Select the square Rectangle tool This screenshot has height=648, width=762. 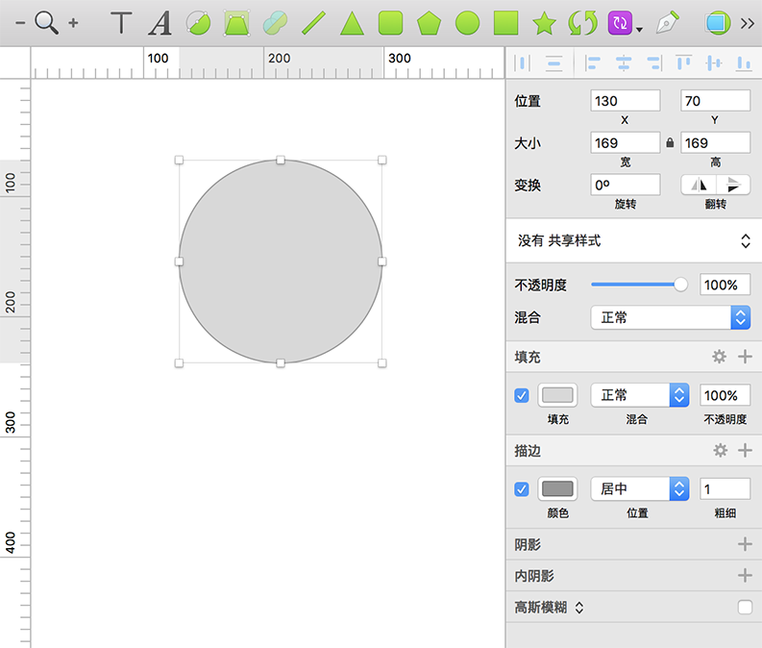[x=505, y=23]
